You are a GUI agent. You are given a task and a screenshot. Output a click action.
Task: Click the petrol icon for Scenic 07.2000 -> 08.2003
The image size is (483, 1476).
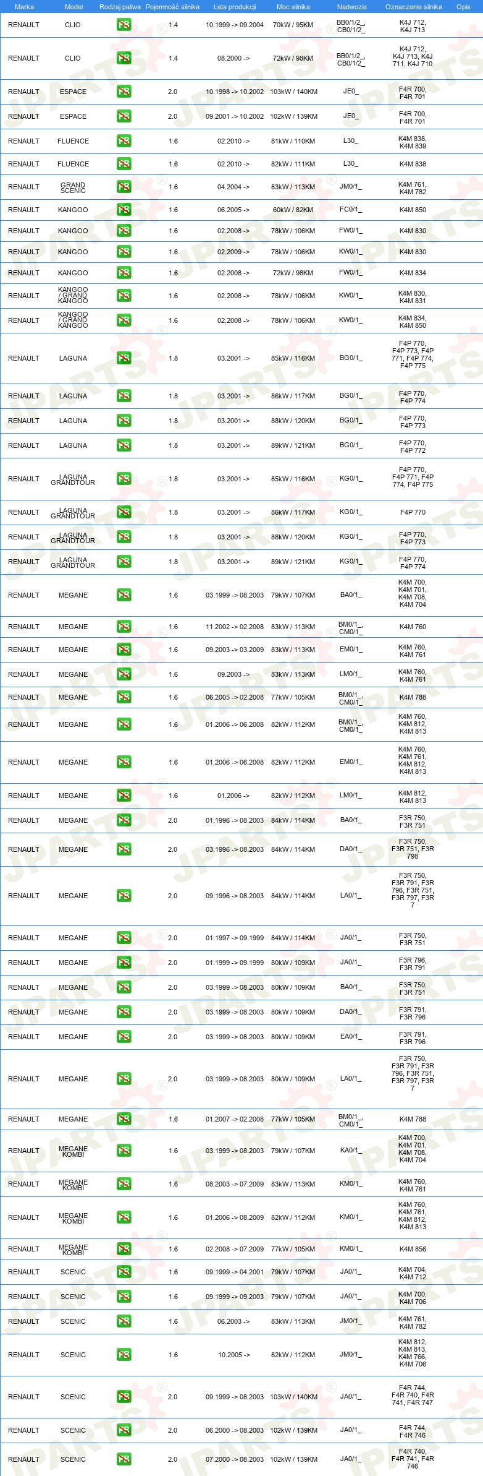[124, 1460]
